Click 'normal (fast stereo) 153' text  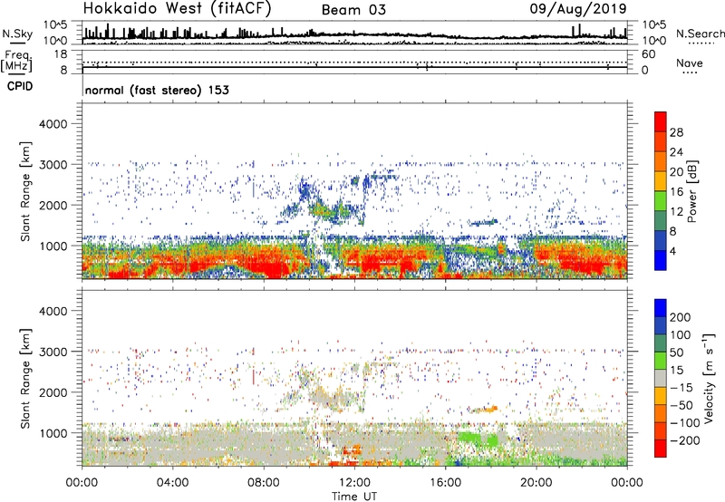[x=157, y=90]
